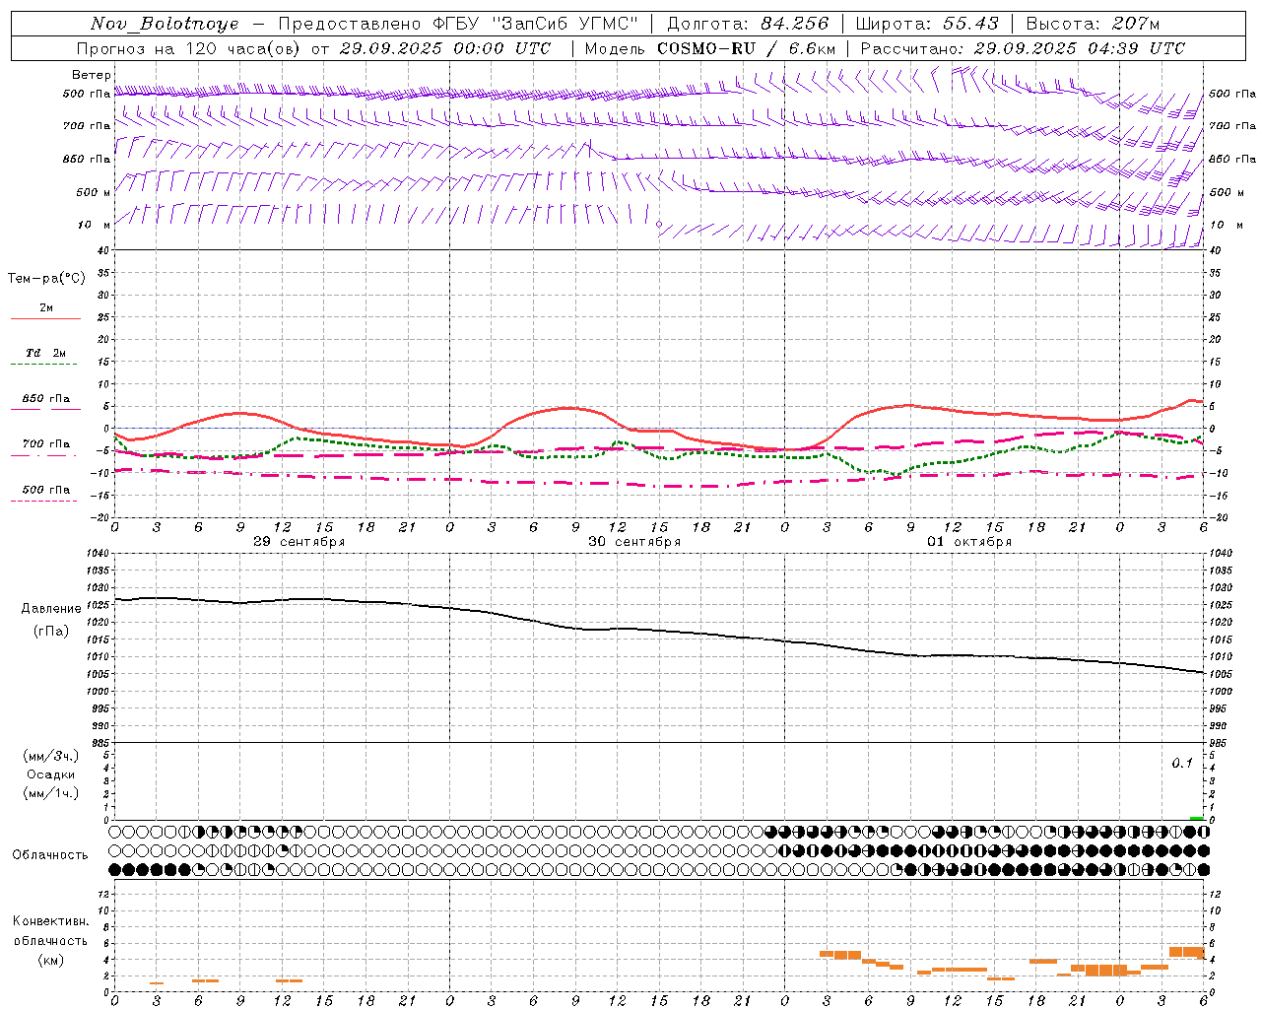Screen dimensions: 1261x1009
Task: Click the "Td 2м" dew point legend entry
Action: click(45, 353)
